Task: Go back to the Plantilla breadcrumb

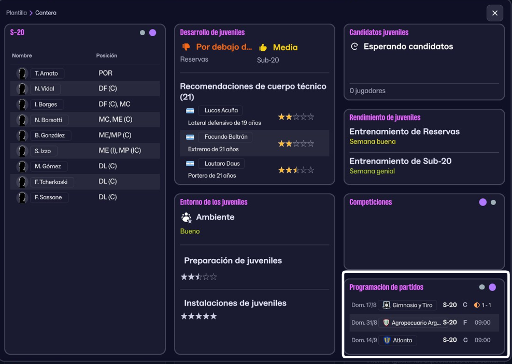Action: coord(17,13)
